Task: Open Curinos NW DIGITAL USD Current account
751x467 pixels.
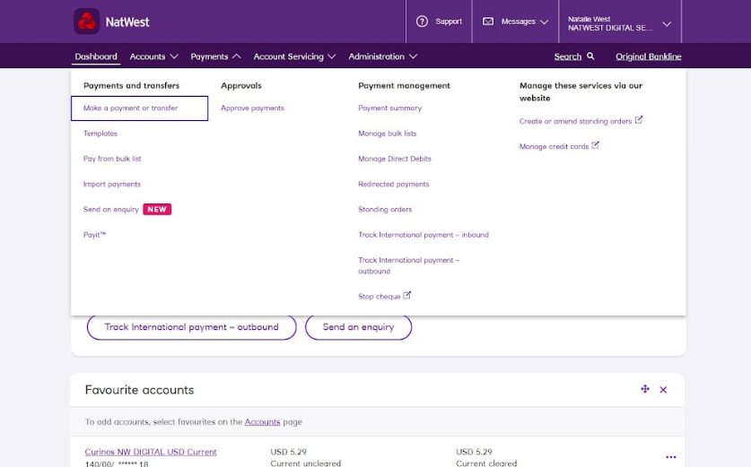Action: pyautogui.click(x=151, y=452)
